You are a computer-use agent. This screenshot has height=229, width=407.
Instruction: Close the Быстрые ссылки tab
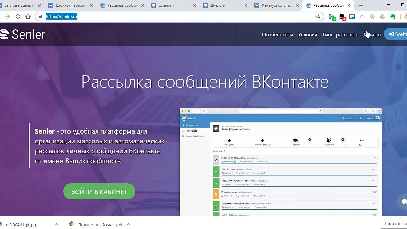[x=40, y=5]
